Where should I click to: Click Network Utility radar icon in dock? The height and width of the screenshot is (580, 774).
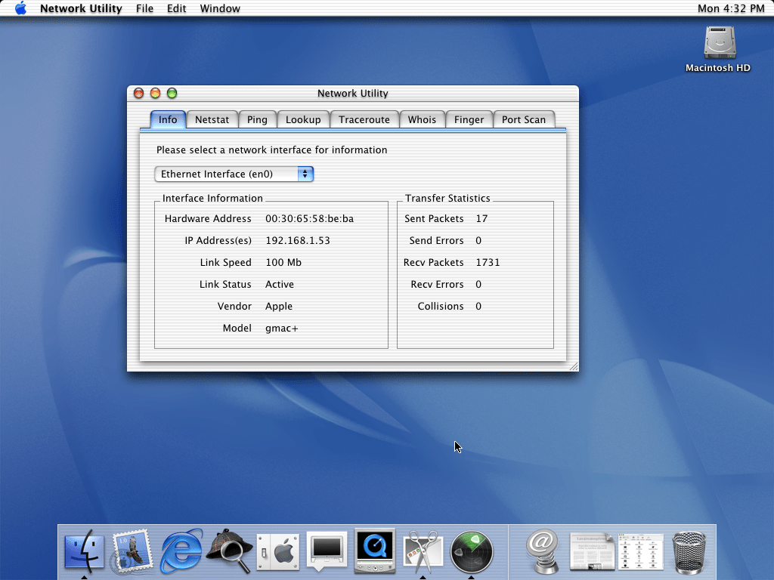(472, 552)
